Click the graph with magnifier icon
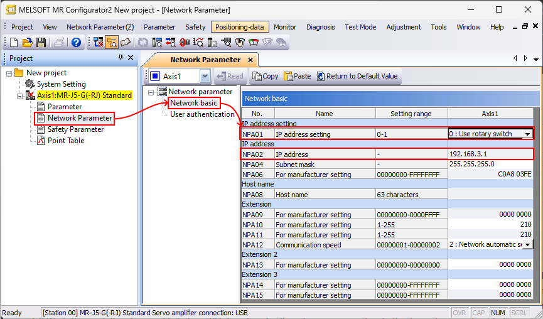This screenshot has height=319, width=543. [x=198, y=42]
